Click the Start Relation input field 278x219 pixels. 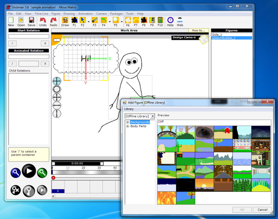[x=29, y=36]
